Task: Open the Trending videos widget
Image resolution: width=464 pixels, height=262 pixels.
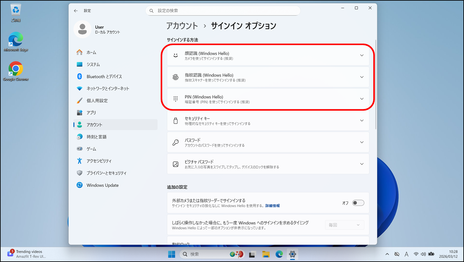Action: tap(26, 254)
